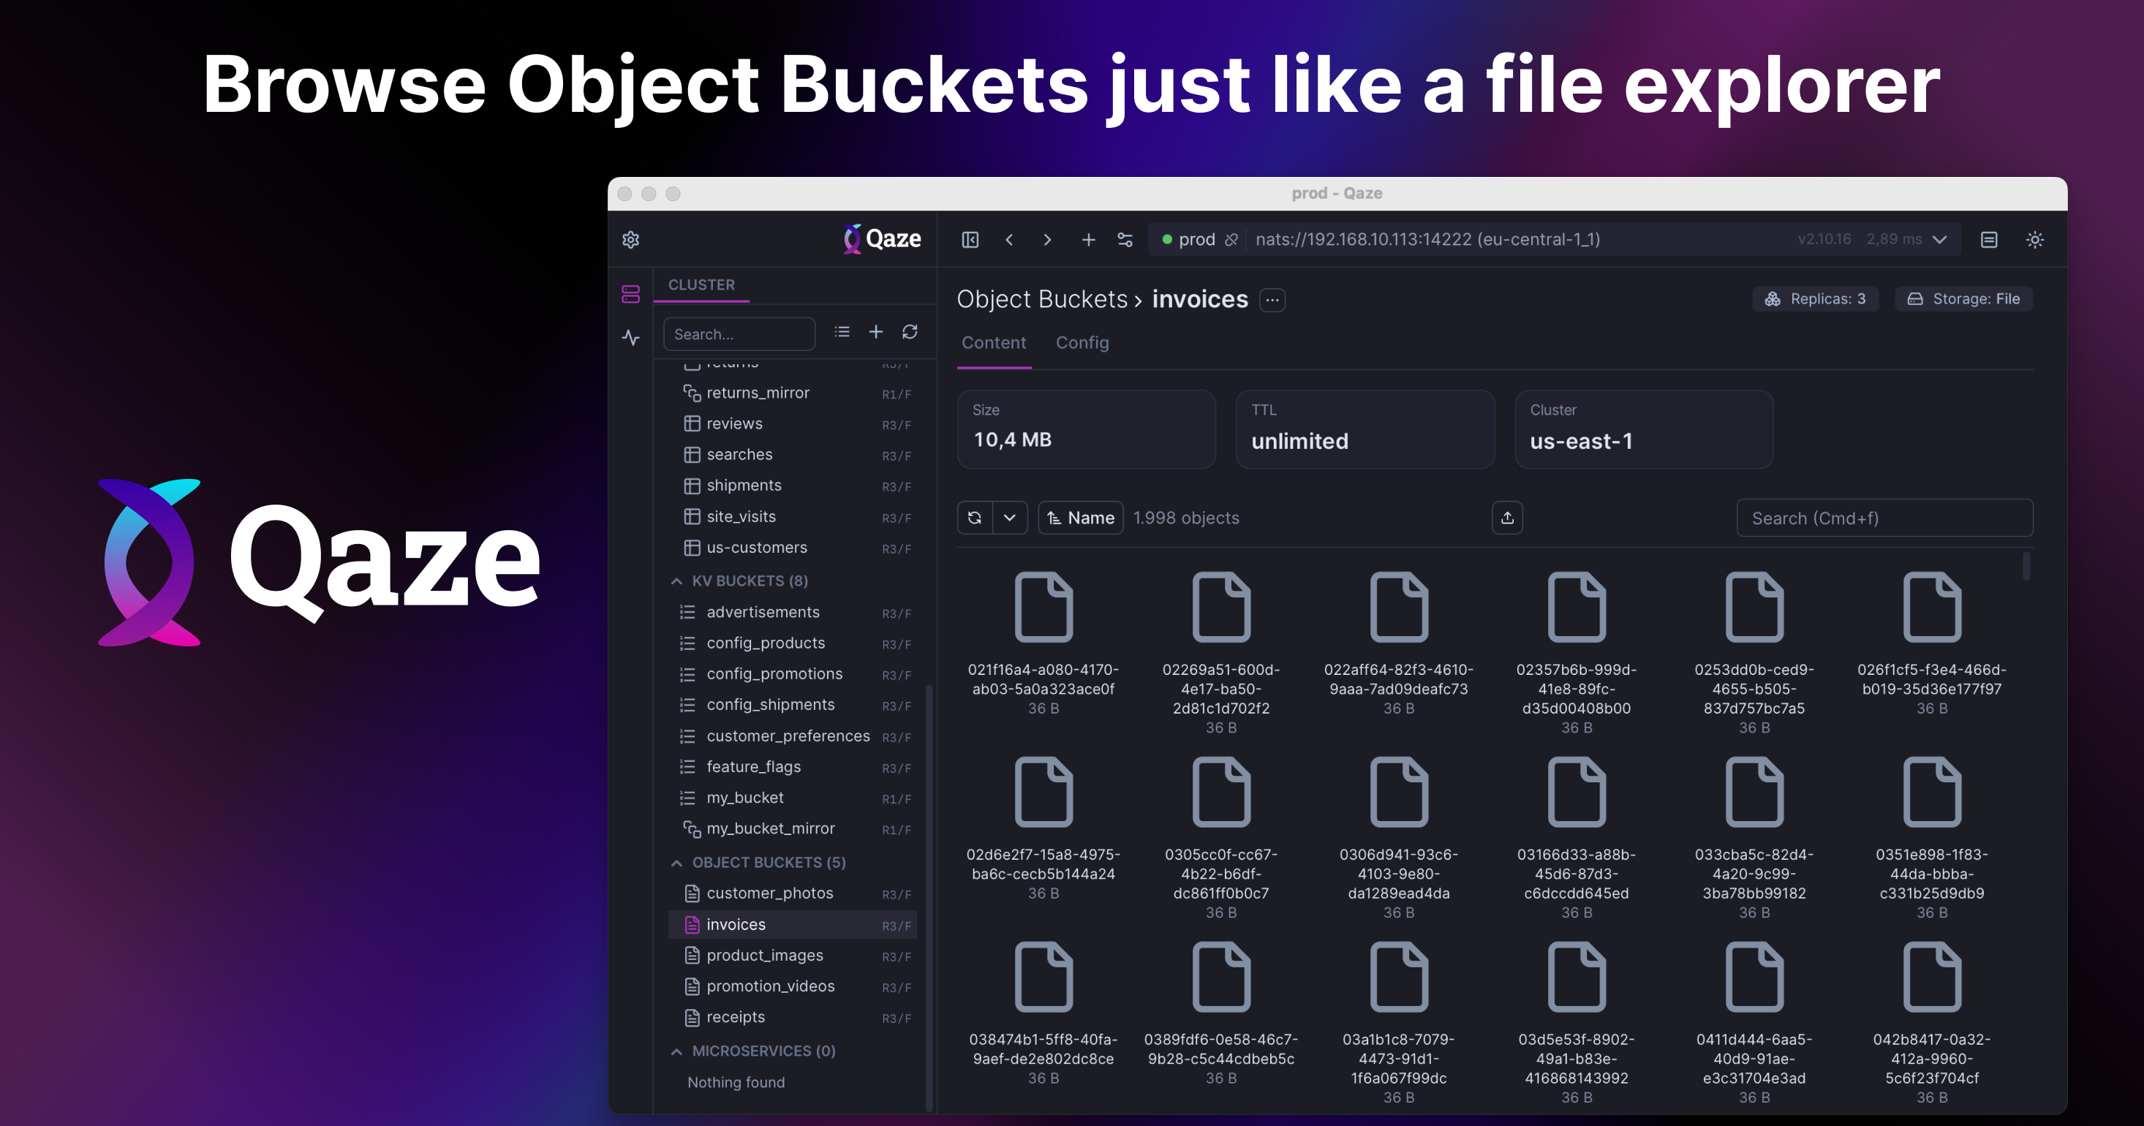
Task: Click the Storage: File badge
Action: click(1964, 299)
